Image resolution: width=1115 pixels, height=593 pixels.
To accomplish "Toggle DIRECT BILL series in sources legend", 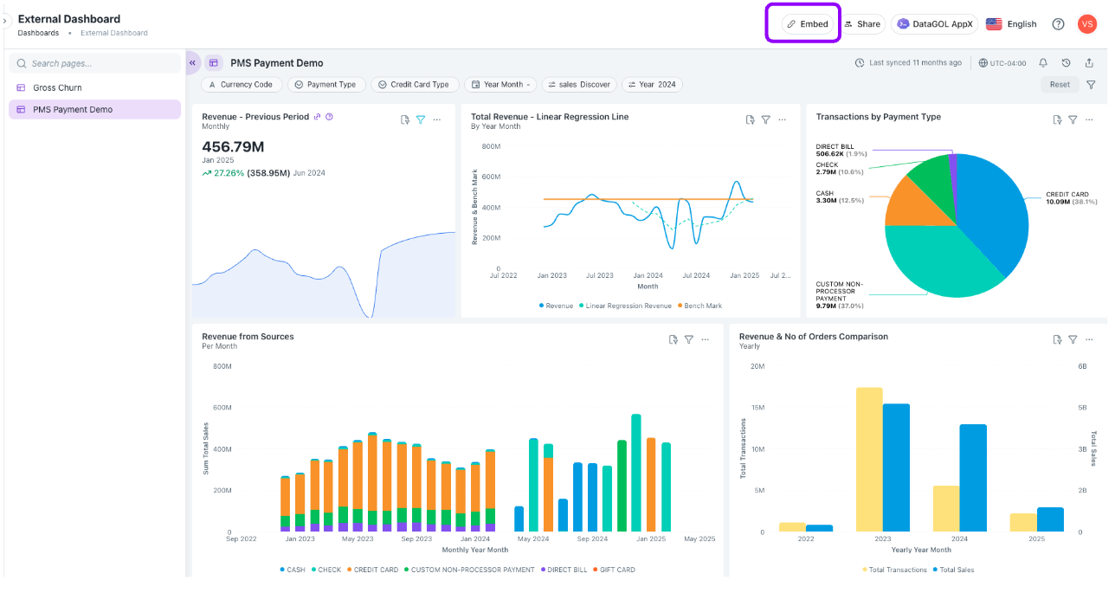I will coord(564,570).
